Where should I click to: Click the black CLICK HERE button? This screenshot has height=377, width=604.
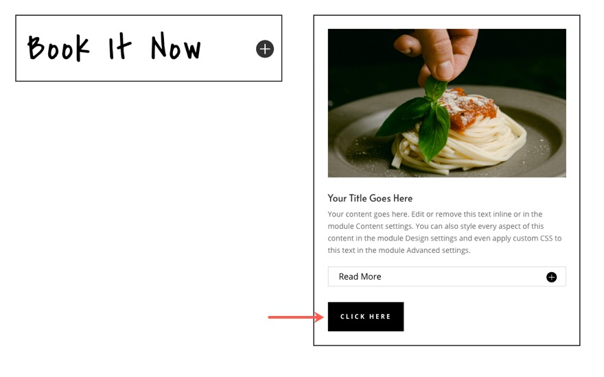click(366, 317)
